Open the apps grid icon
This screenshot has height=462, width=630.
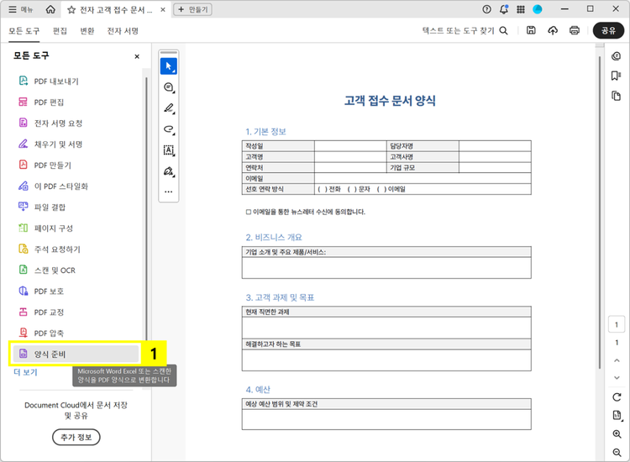click(x=521, y=9)
